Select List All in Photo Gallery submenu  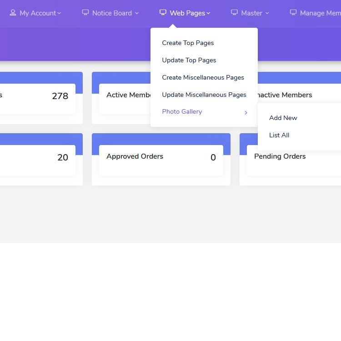click(279, 135)
